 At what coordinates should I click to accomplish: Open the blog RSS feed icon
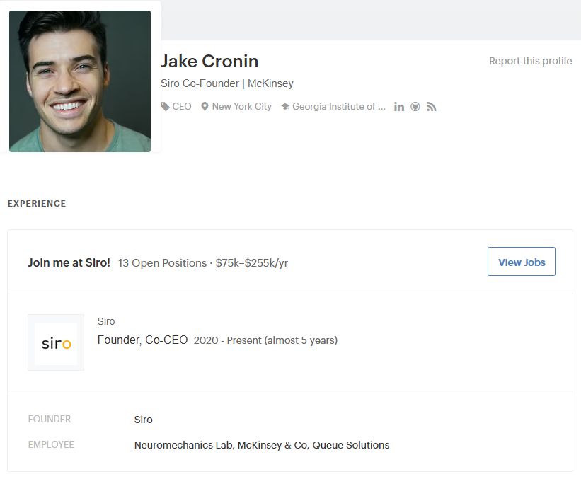click(431, 107)
